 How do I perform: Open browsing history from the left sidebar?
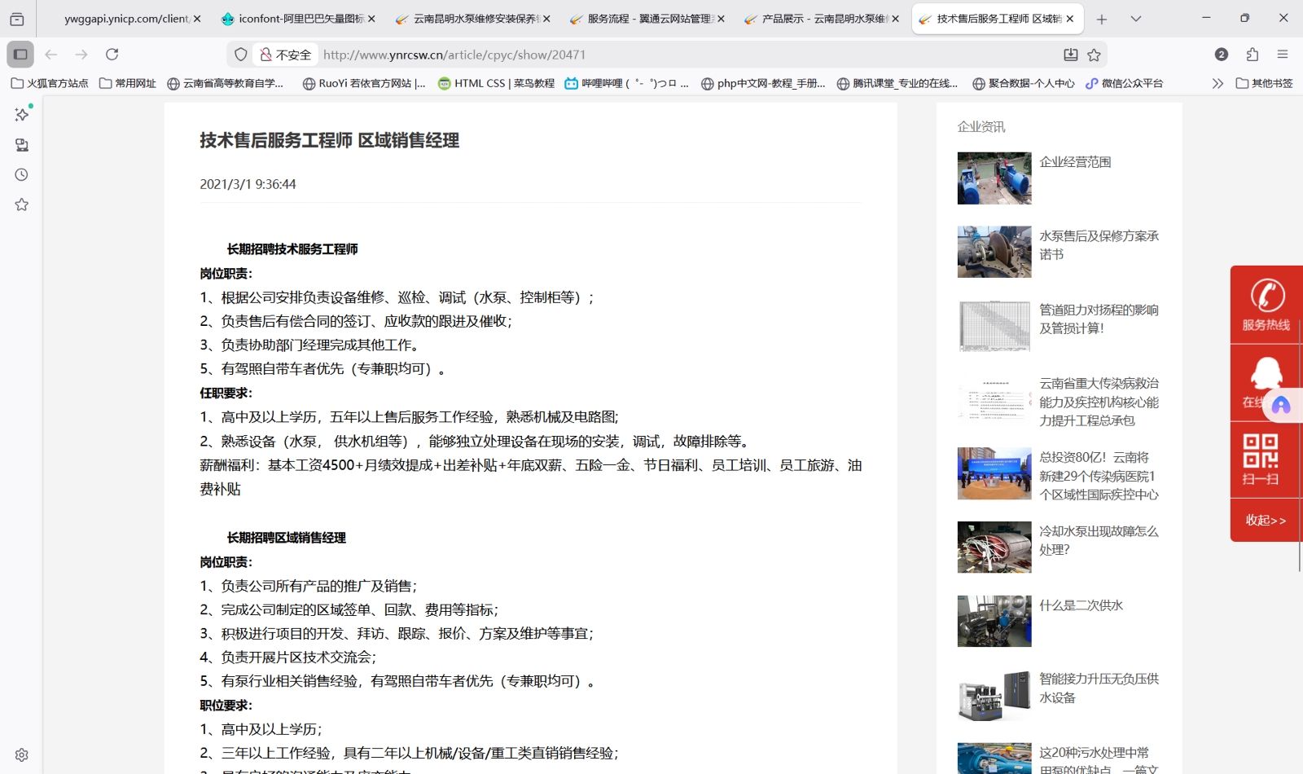20,174
